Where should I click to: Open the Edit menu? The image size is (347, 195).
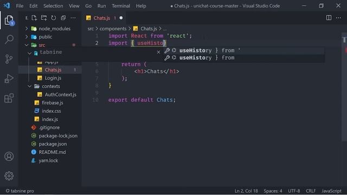click(x=34, y=6)
